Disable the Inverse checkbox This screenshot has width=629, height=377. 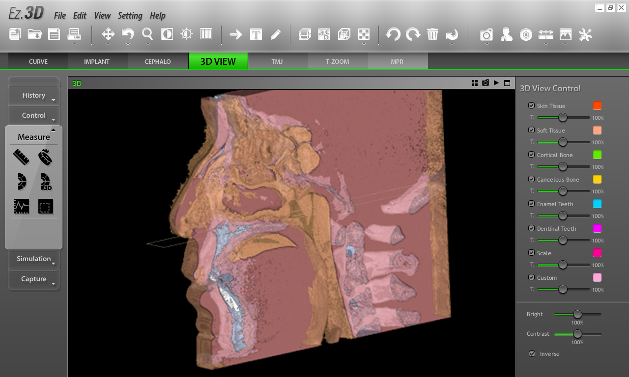(x=532, y=353)
